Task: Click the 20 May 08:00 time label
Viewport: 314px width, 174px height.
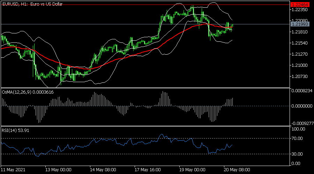Action: (x=237, y=170)
